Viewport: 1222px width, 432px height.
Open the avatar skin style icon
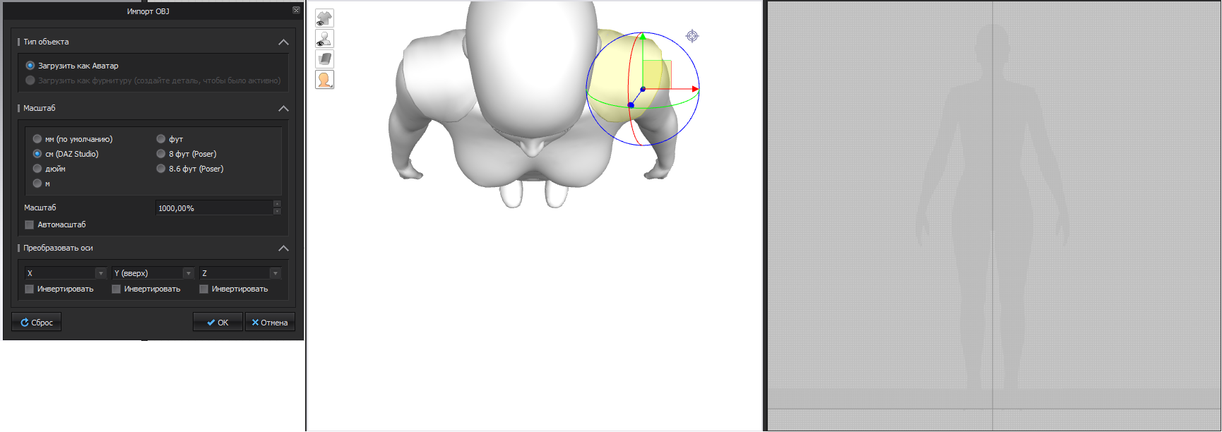[x=324, y=80]
